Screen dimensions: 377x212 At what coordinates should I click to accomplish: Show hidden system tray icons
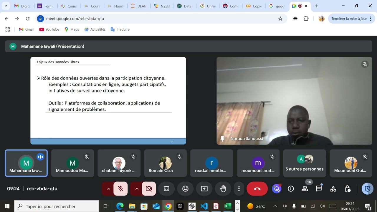coord(275,206)
